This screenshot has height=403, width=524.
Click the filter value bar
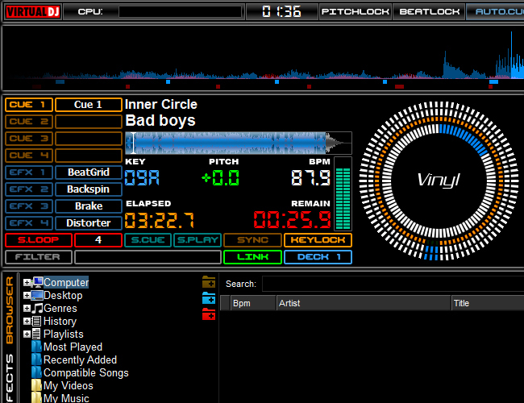pos(148,257)
